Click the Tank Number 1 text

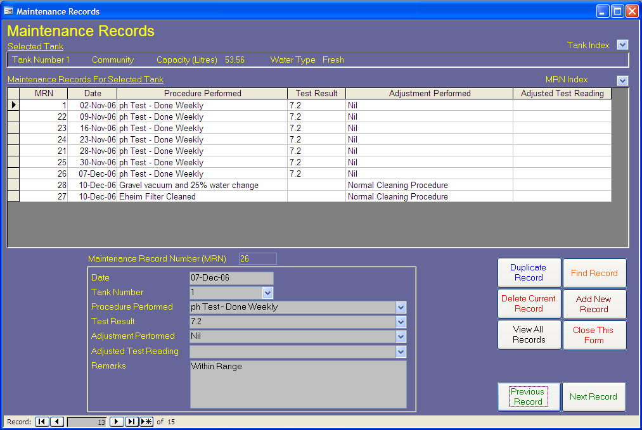pyautogui.click(x=41, y=60)
